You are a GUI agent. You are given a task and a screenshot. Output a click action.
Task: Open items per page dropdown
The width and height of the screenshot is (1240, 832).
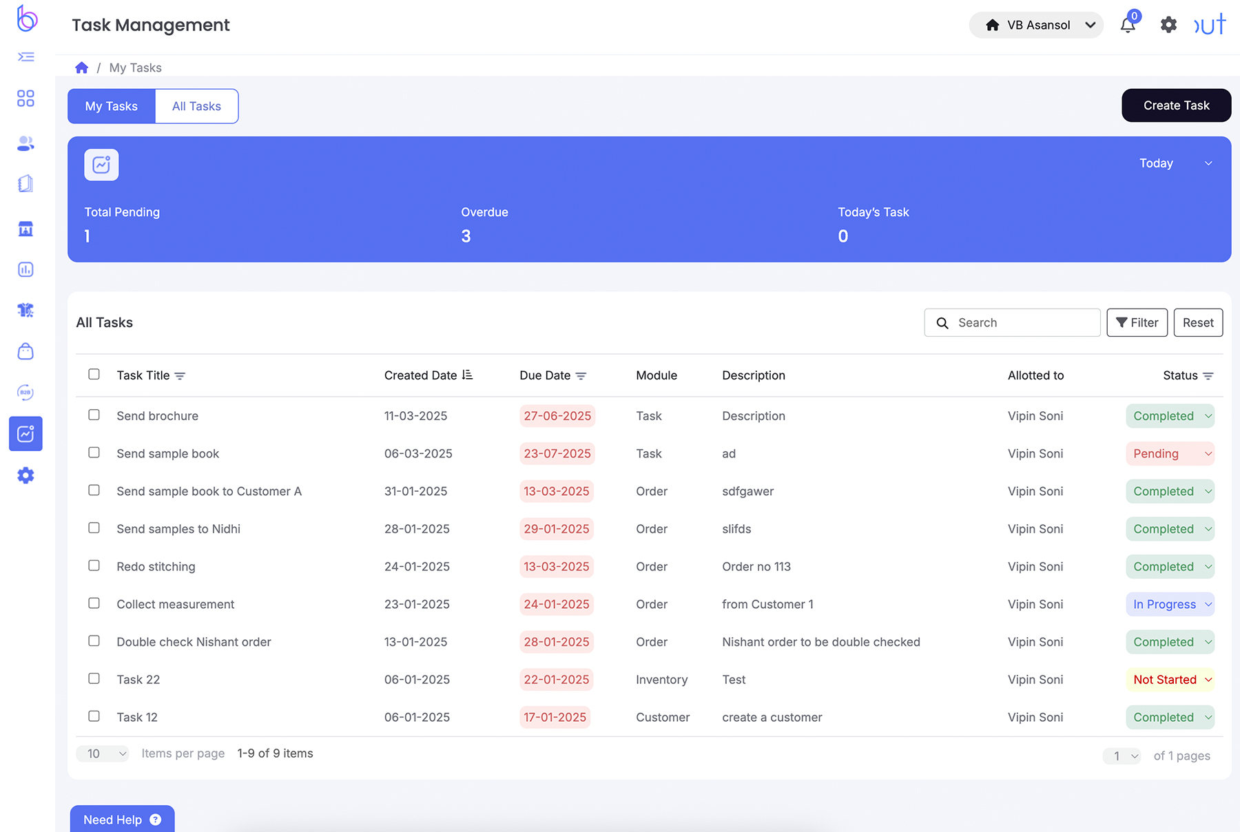tap(103, 753)
